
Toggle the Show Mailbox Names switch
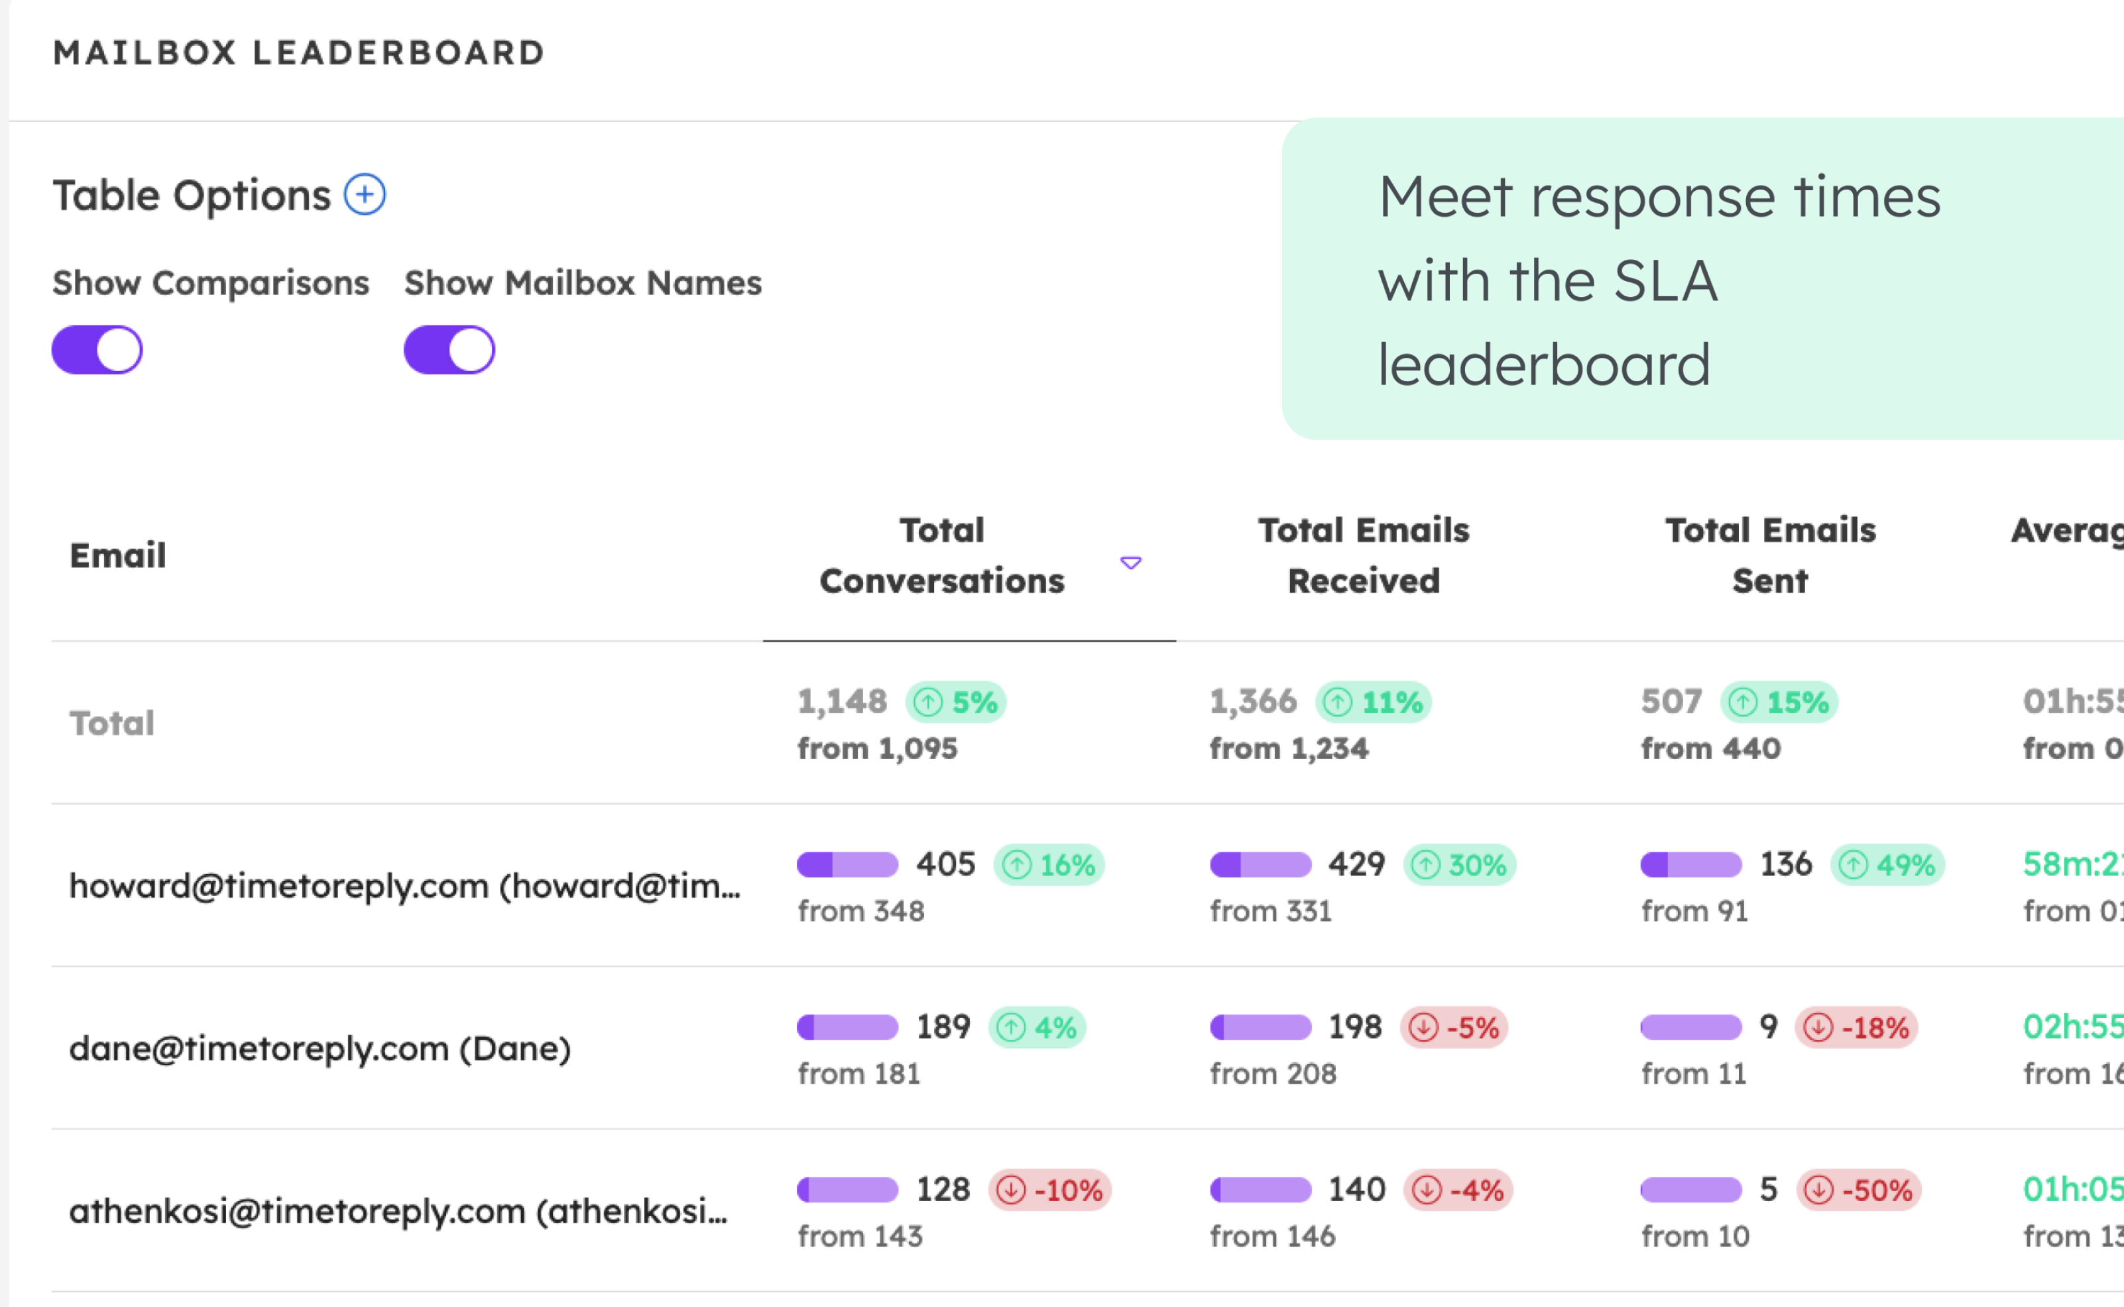pyautogui.click(x=449, y=350)
